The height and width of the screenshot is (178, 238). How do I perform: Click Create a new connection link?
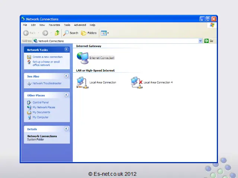tap(48, 57)
